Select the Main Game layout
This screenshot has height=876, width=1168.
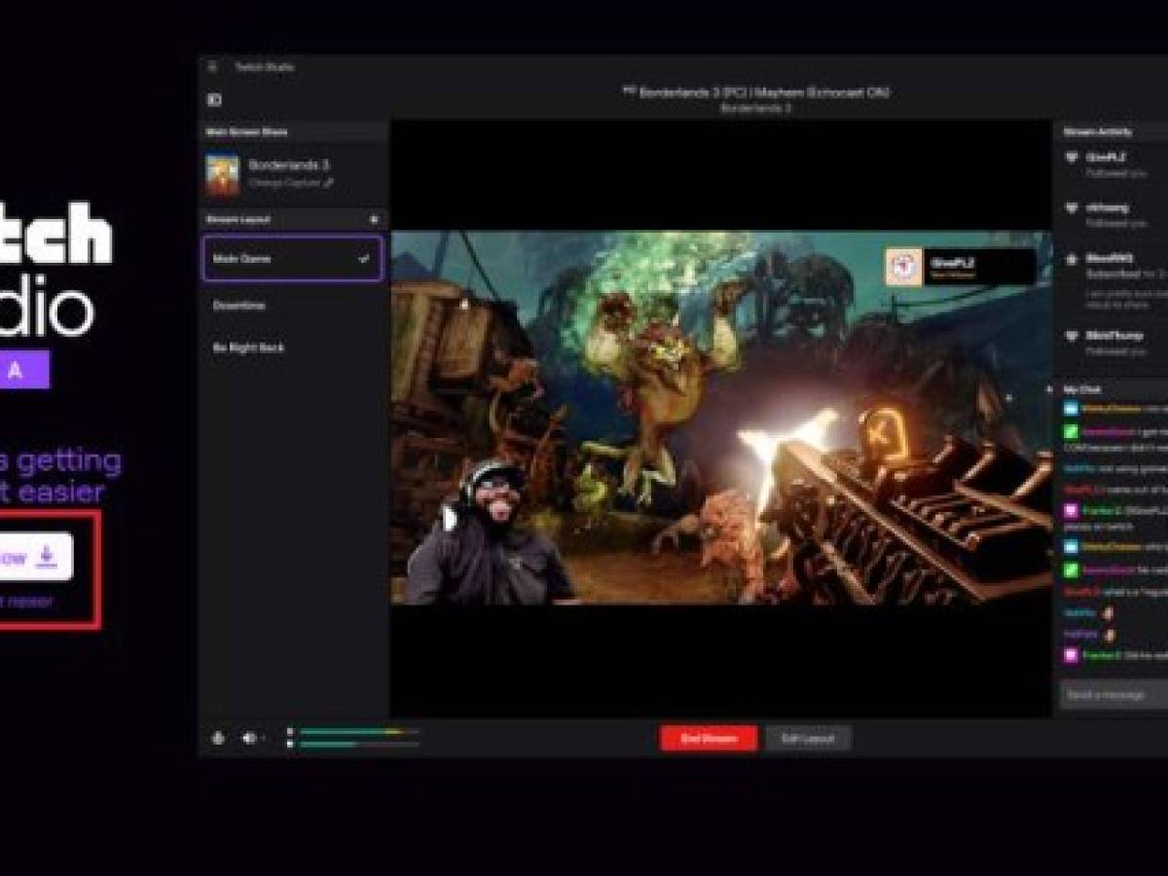293,259
